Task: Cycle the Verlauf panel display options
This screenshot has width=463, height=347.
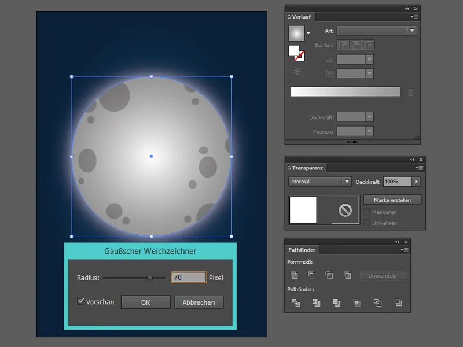Action: coord(289,17)
